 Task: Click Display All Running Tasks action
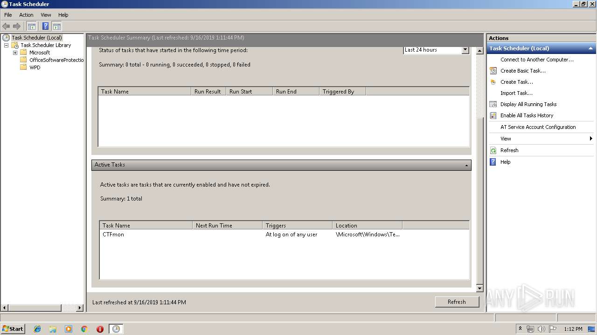point(528,104)
